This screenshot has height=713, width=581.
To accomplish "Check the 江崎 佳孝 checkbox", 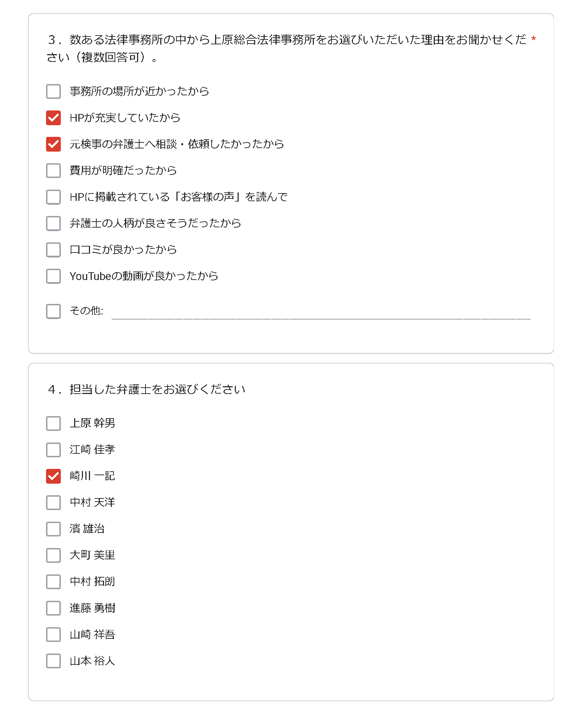I will point(53,450).
